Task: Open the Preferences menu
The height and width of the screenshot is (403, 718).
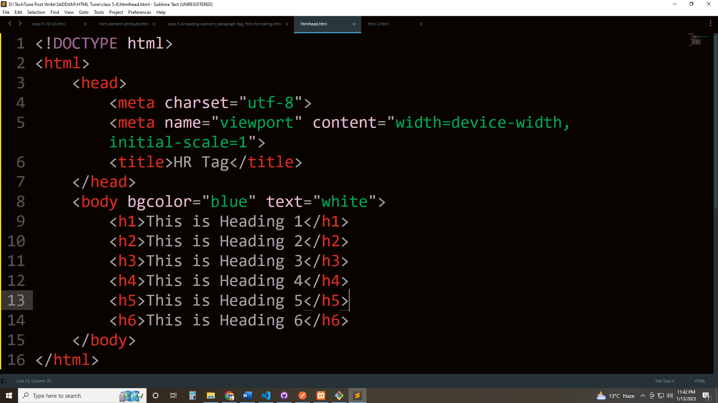Action: (x=139, y=12)
